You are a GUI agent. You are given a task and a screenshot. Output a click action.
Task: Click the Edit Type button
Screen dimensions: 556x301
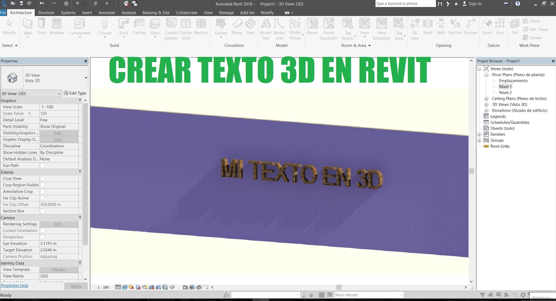pyautogui.click(x=75, y=93)
